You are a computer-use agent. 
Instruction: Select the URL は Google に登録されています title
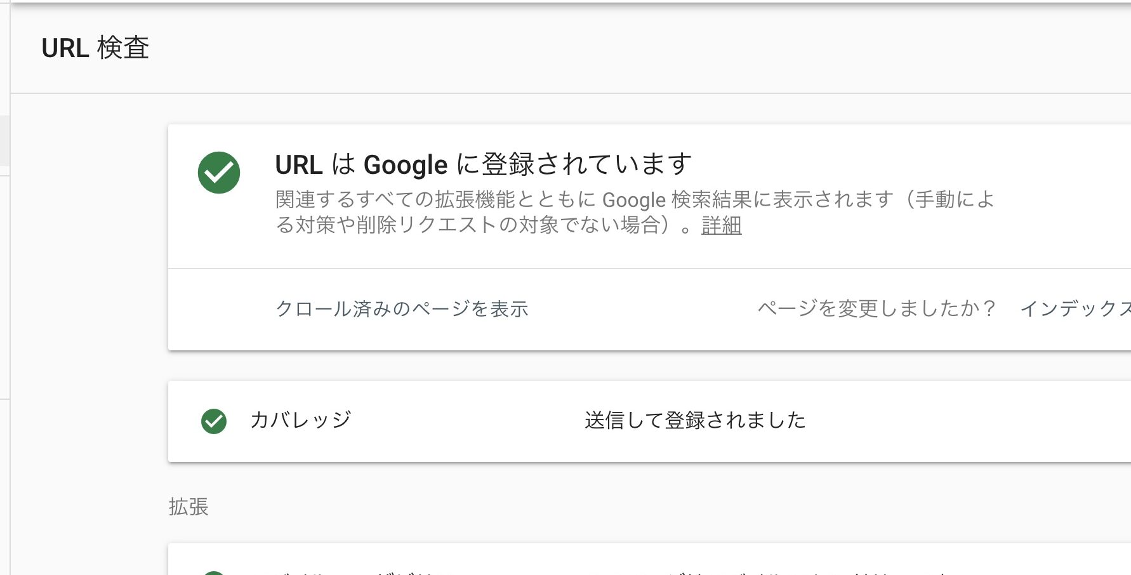(483, 164)
